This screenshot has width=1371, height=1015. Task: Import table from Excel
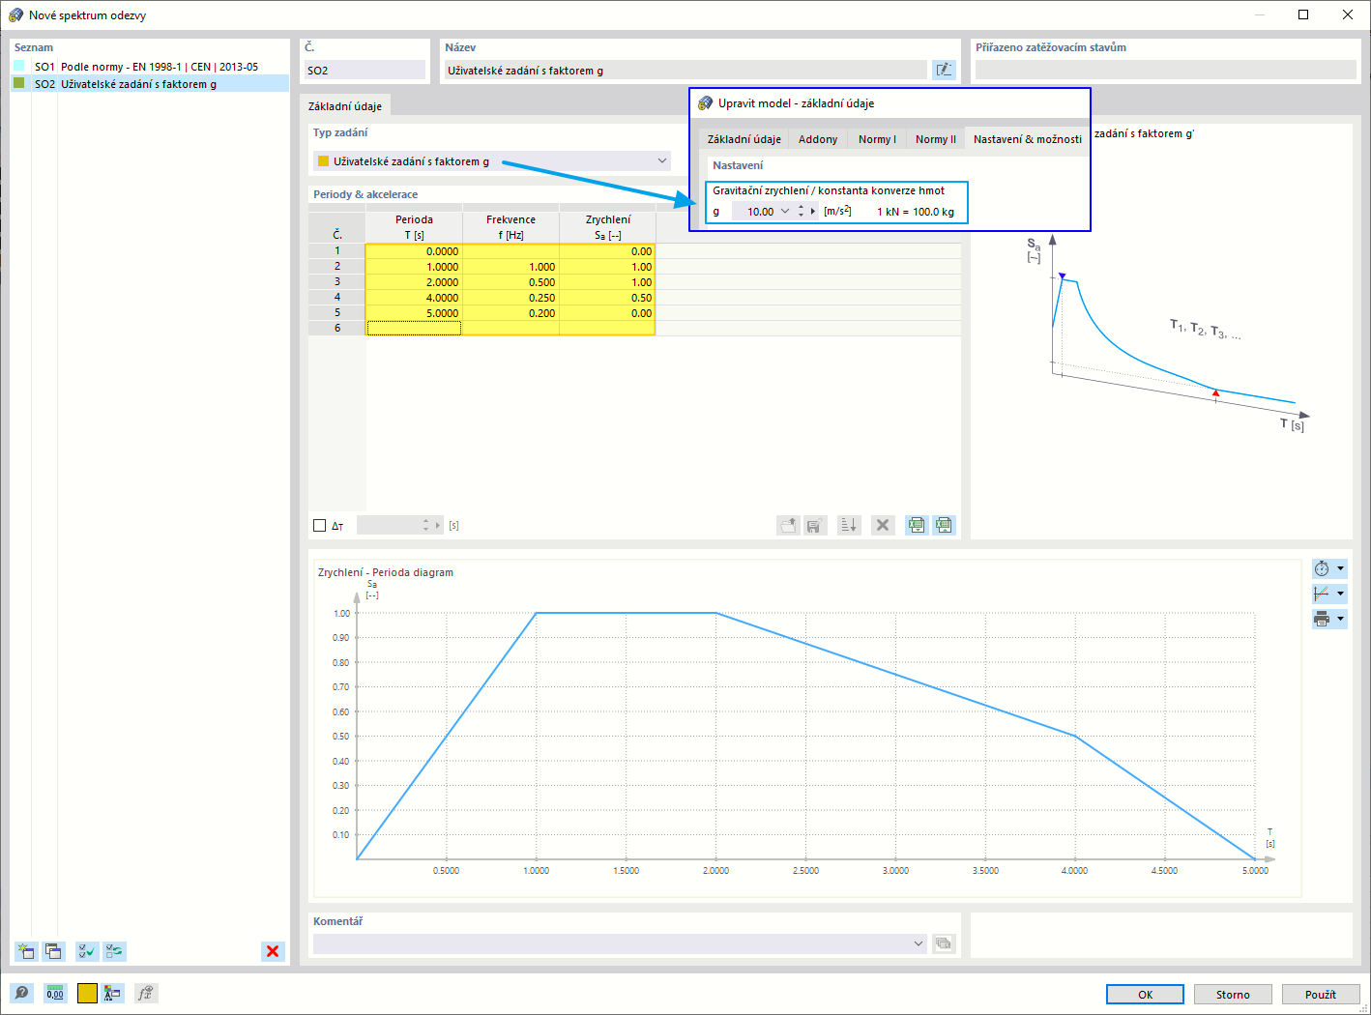tap(944, 525)
